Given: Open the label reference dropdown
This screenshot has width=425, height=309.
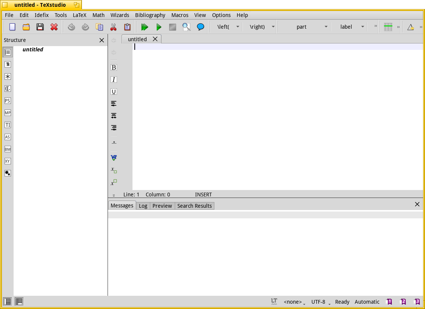Looking at the screenshot, I should click(x=363, y=26).
